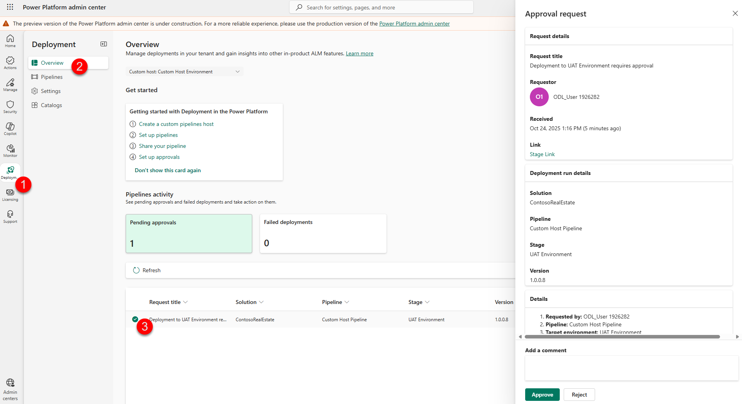Screen dimensions: 742x404
Task: Select Pipelines in Deployment menu
Action: coord(51,77)
